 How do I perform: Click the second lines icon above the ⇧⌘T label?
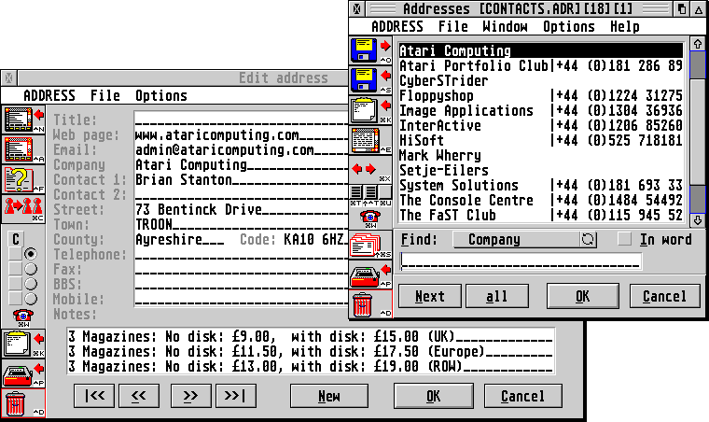[371, 191]
